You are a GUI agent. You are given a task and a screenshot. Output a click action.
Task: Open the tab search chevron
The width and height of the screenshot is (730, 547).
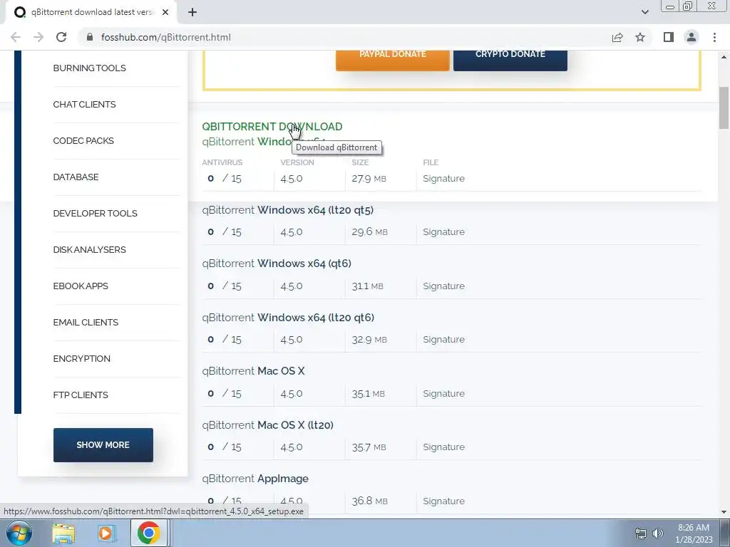tap(644, 12)
